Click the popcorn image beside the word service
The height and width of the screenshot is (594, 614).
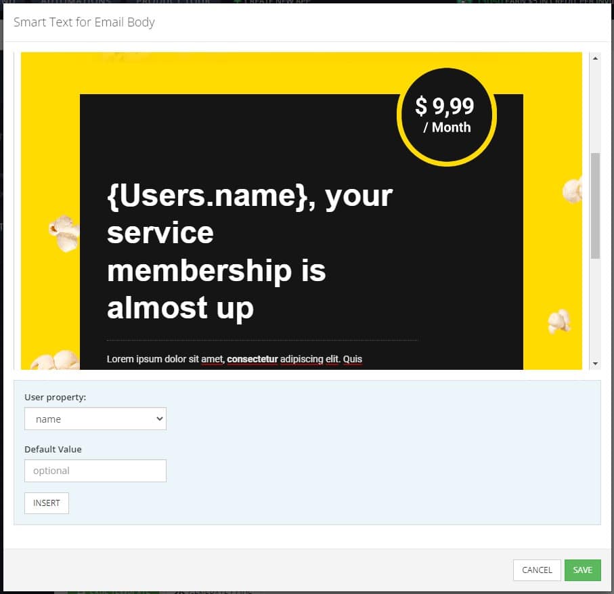click(x=64, y=233)
